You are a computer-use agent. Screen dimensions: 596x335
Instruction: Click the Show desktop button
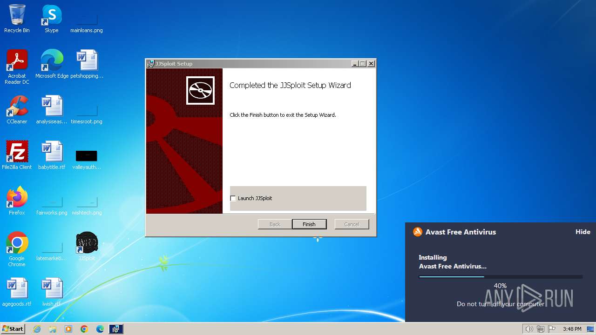tap(591, 329)
